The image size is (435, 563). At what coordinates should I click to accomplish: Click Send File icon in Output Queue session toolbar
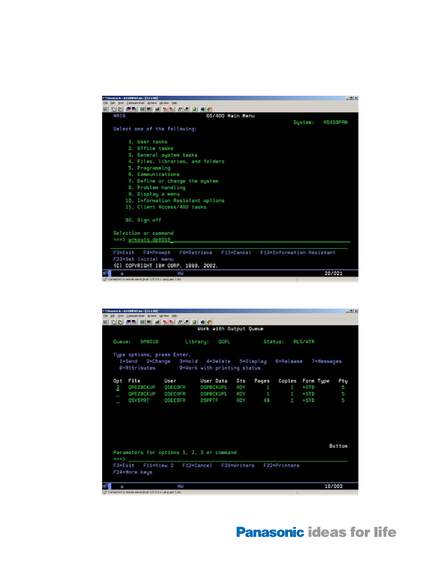coord(128,322)
